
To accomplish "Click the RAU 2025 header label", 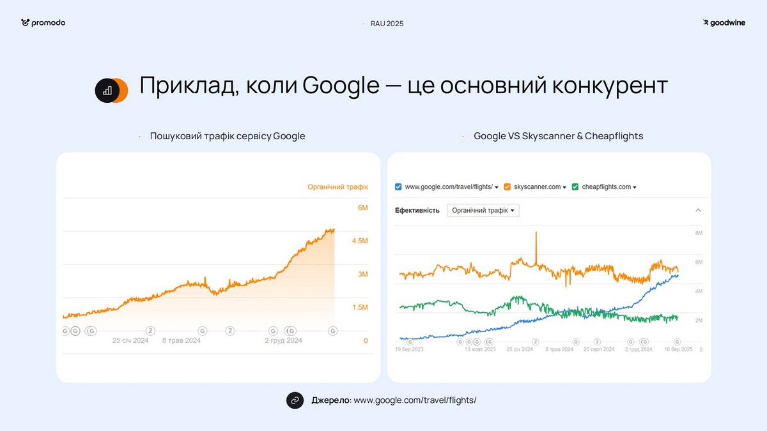I will pos(387,24).
